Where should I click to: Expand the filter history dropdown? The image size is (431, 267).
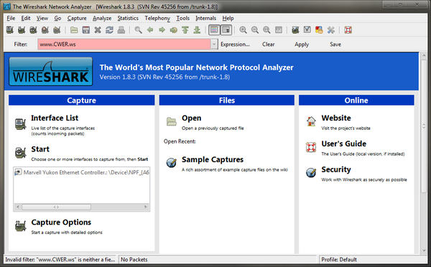click(x=214, y=44)
